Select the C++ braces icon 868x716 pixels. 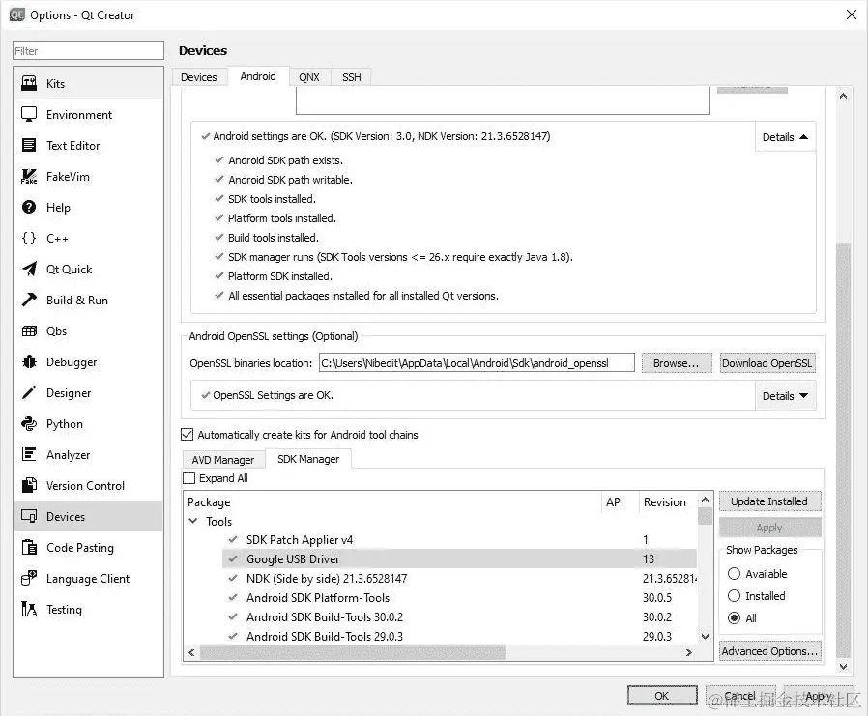[29, 239]
